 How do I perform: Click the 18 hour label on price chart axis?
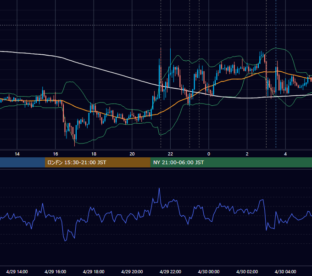94,154
